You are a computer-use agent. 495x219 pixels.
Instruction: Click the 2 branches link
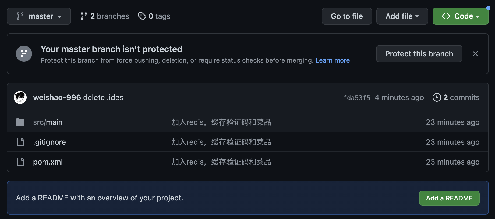tap(105, 16)
